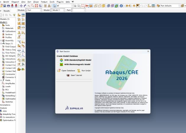Enable Shaded render style yellow cube
This screenshot has height=133, width=186.
click(103, 6)
